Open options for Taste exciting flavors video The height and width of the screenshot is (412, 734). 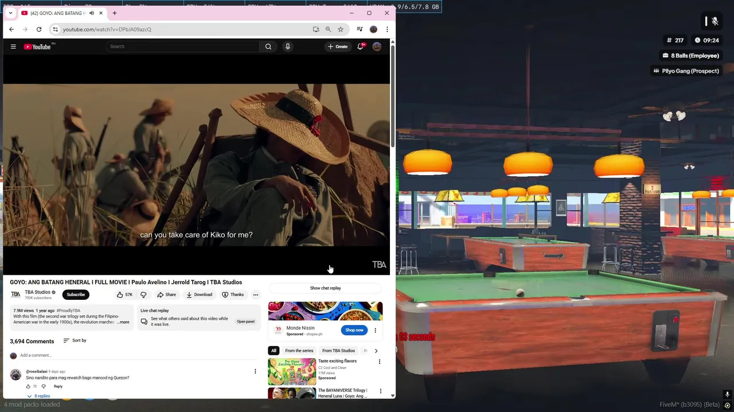[x=379, y=362]
